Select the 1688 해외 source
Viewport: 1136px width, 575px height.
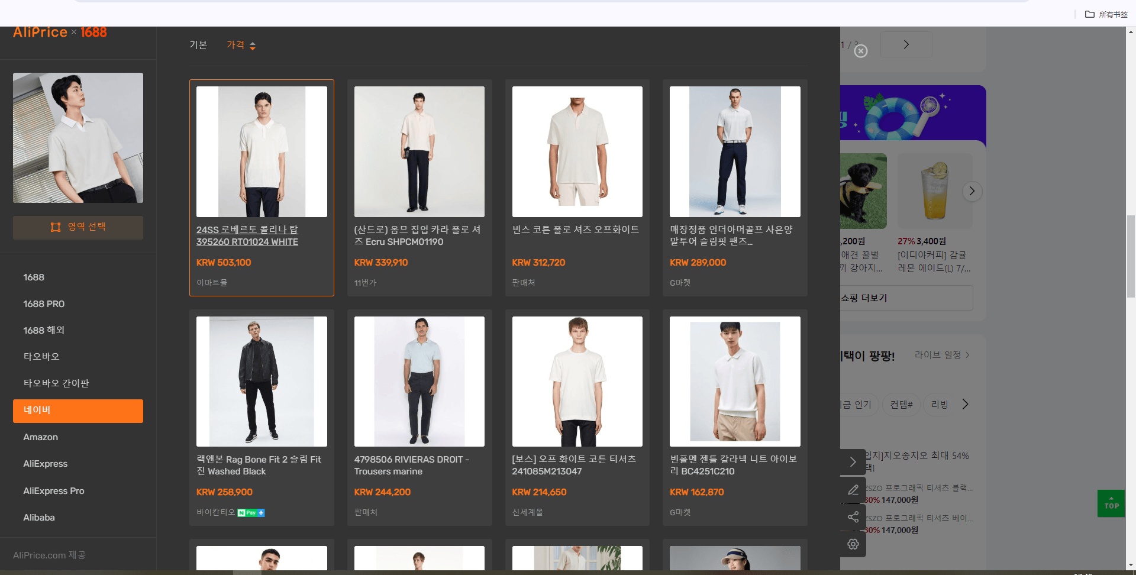click(78, 331)
